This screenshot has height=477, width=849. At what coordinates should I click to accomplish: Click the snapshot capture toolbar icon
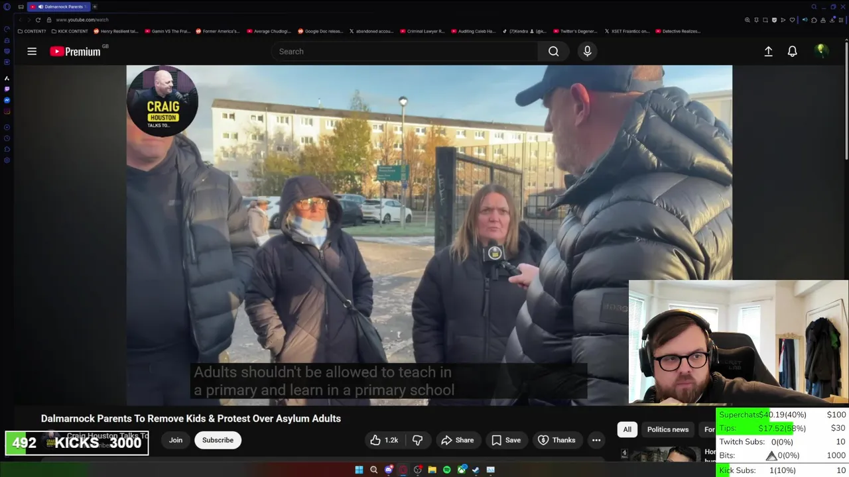coord(765,20)
